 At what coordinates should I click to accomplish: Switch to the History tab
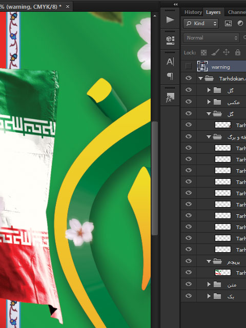click(x=193, y=12)
